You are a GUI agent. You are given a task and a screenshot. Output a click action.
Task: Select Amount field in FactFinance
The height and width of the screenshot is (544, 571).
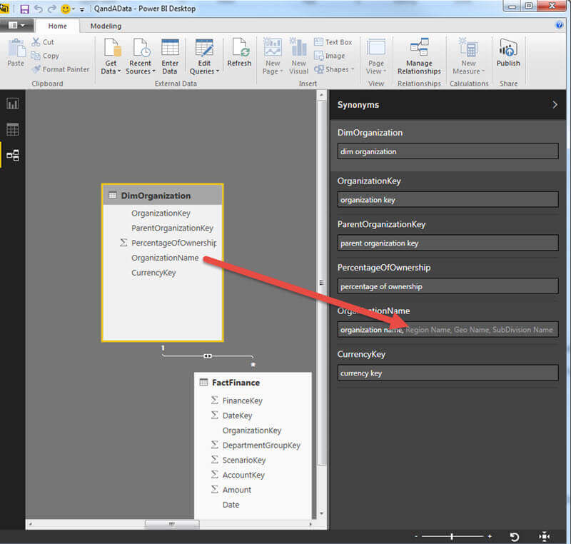coord(237,490)
